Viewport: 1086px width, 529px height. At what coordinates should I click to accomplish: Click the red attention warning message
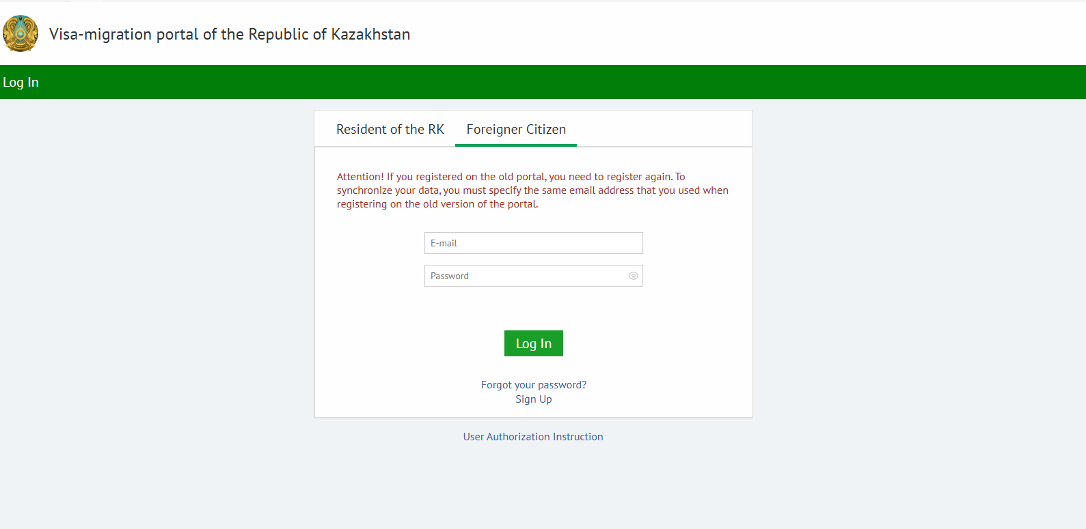click(x=532, y=190)
